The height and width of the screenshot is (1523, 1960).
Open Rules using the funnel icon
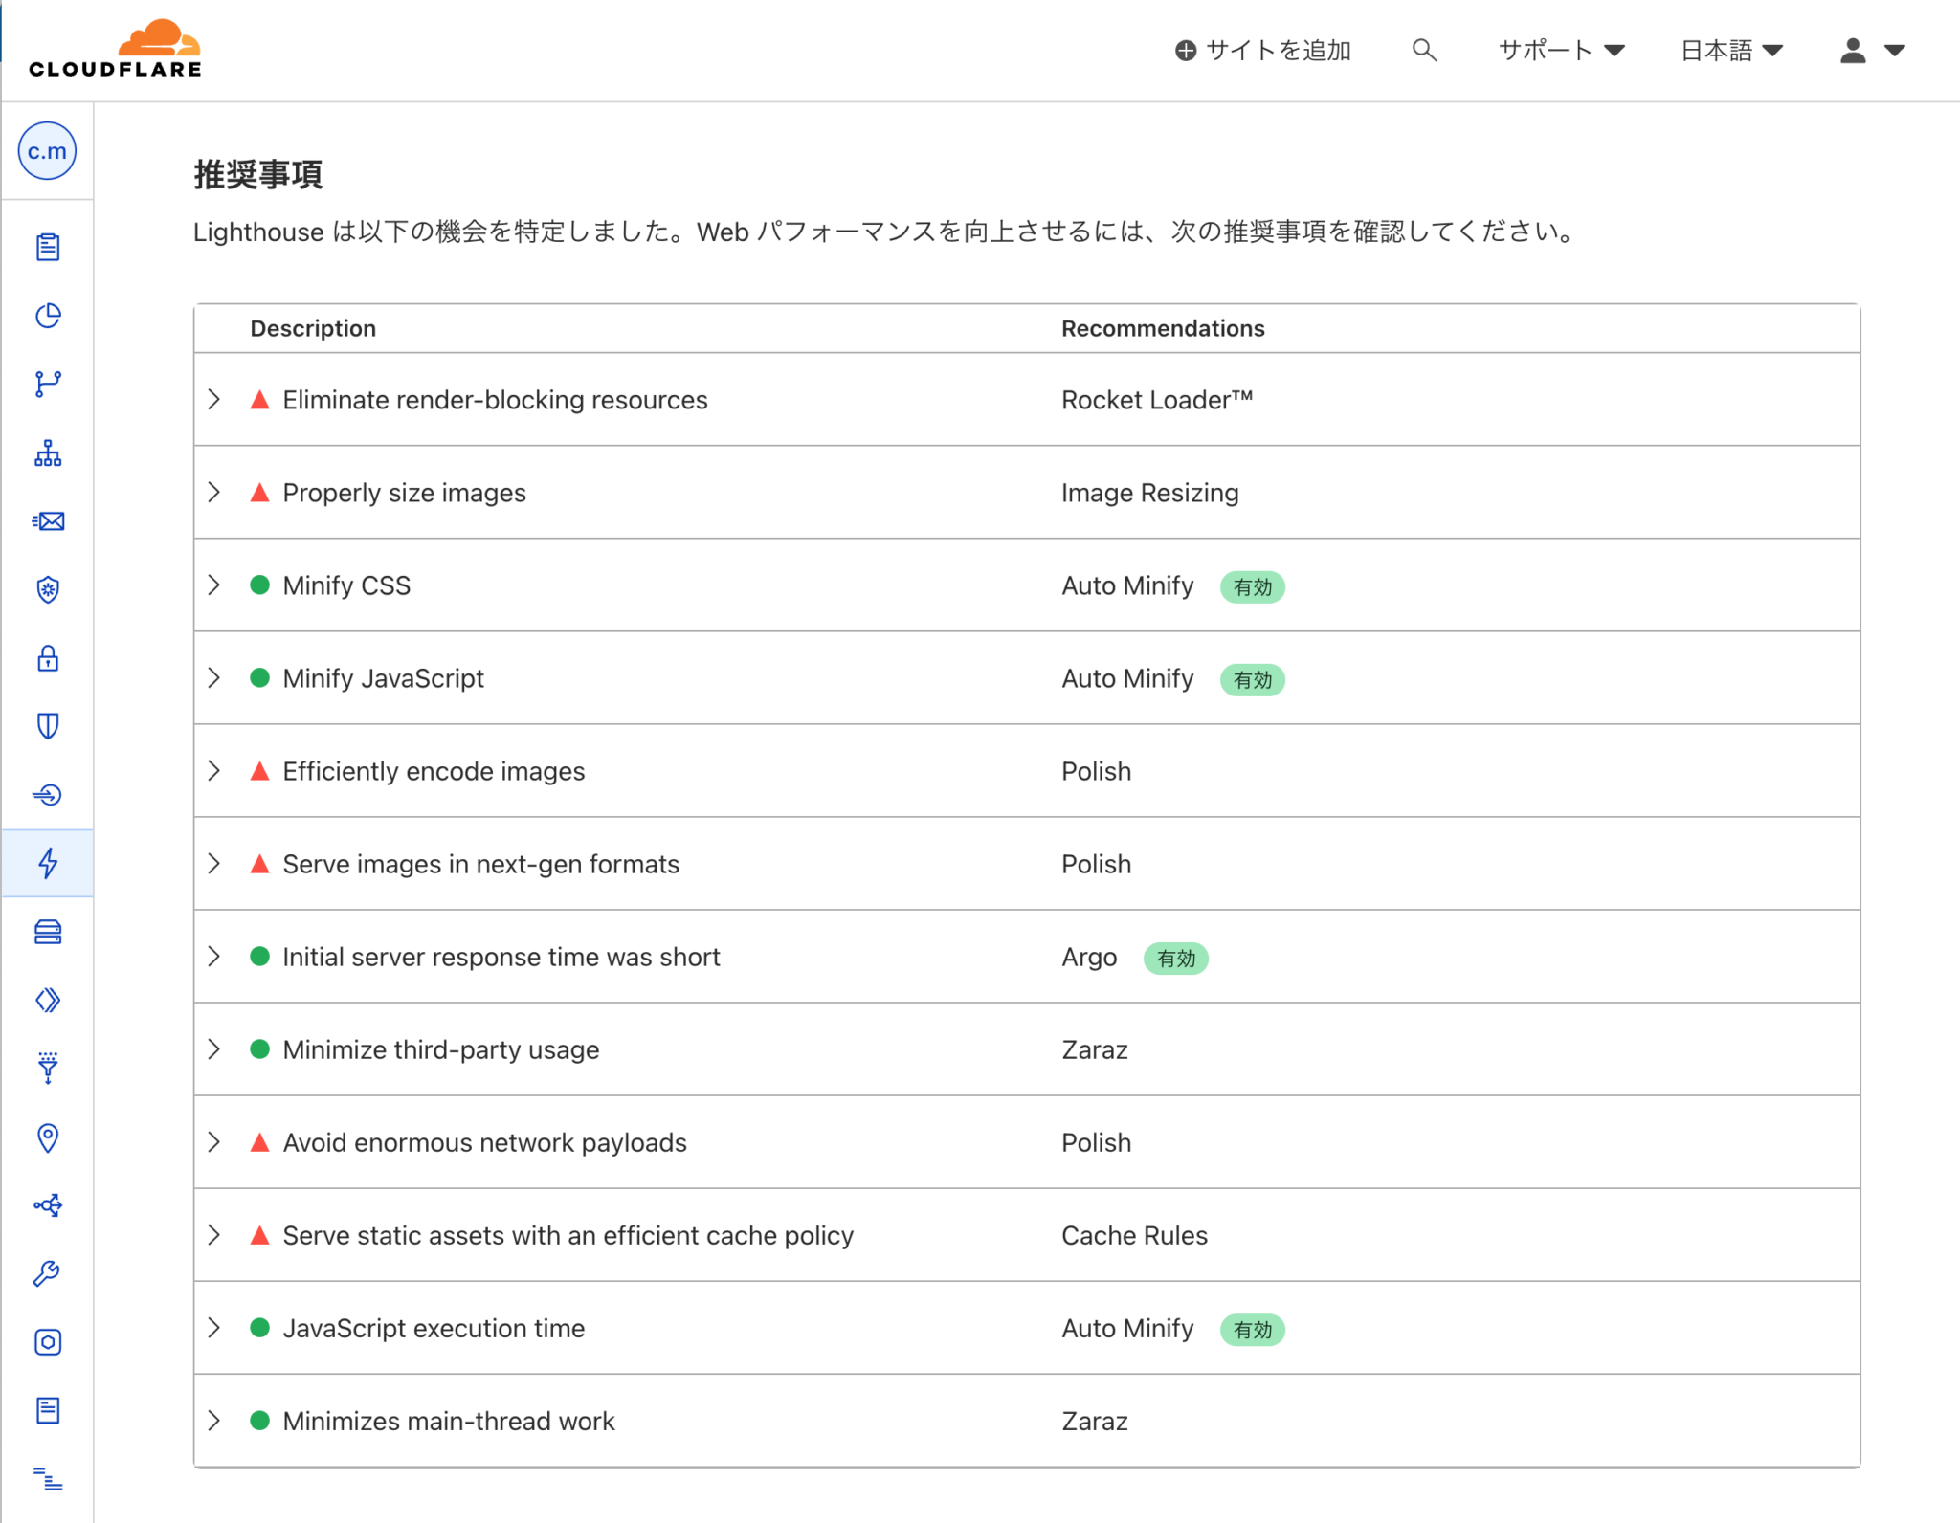pyautogui.click(x=47, y=1069)
